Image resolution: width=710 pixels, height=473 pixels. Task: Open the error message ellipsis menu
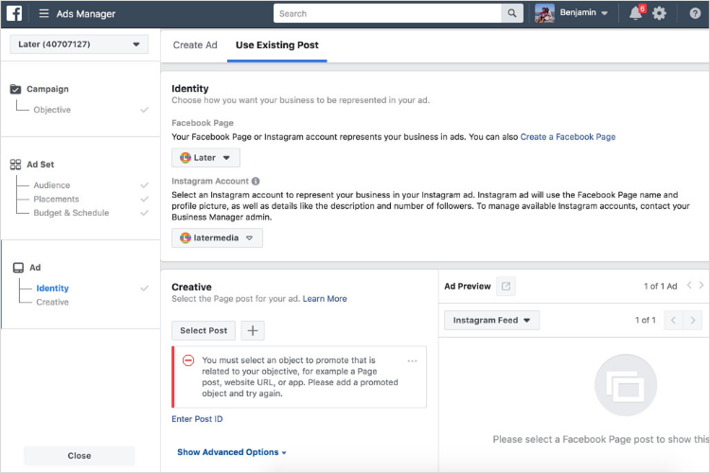point(412,360)
